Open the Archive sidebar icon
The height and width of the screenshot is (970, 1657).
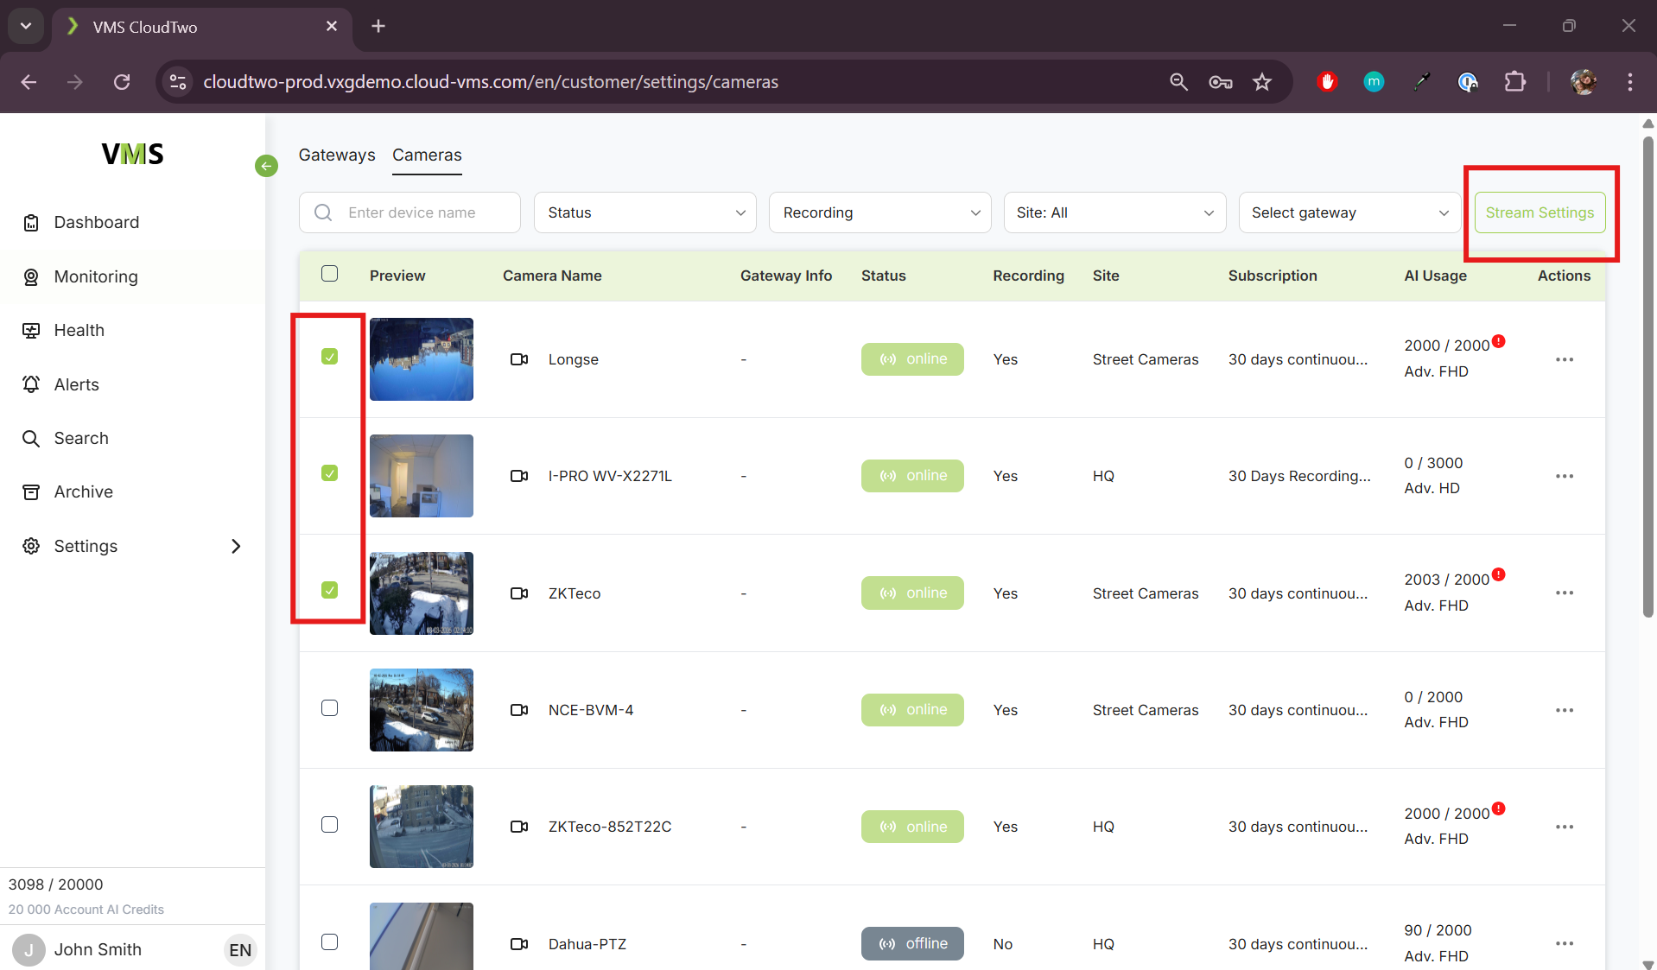pos(31,492)
